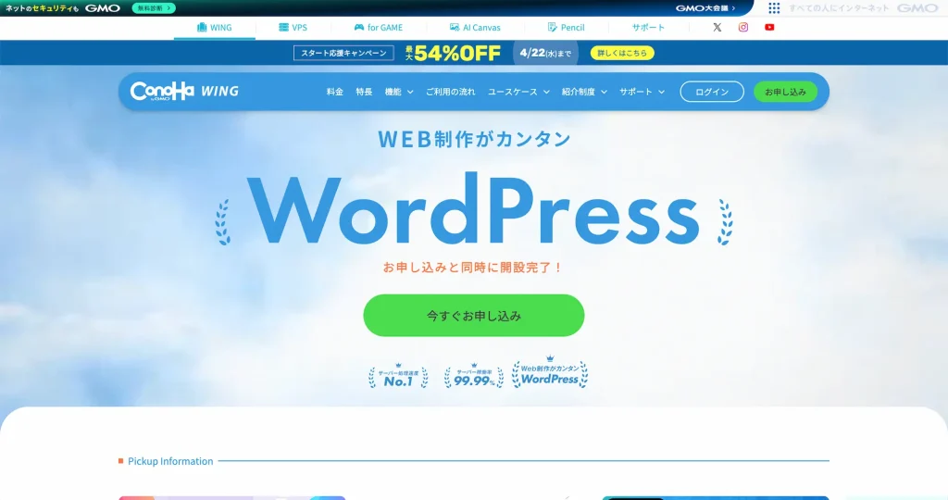This screenshot has width=948, height=500.
Task: Open the X (Twitter) social icon
Action: point(717,28)
